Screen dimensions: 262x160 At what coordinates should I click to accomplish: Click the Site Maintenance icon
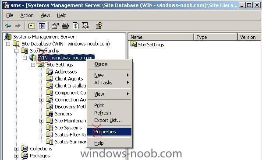pos(50,121)
